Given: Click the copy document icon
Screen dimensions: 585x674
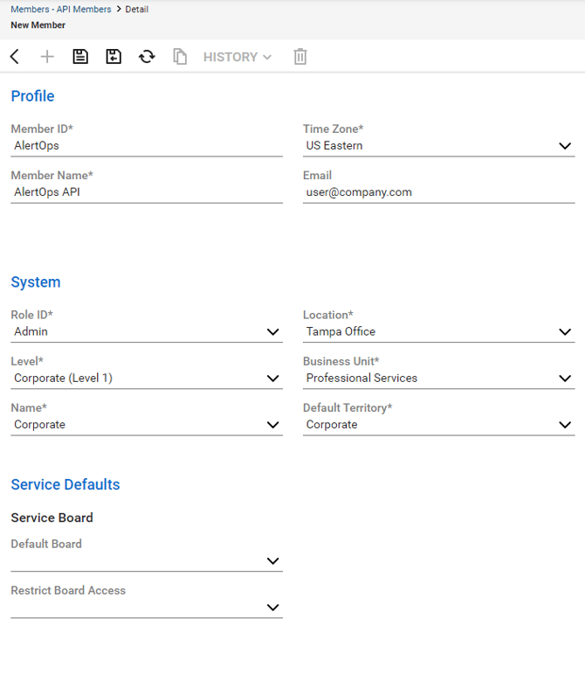Looking at the screenshot, I should (180, 57).
